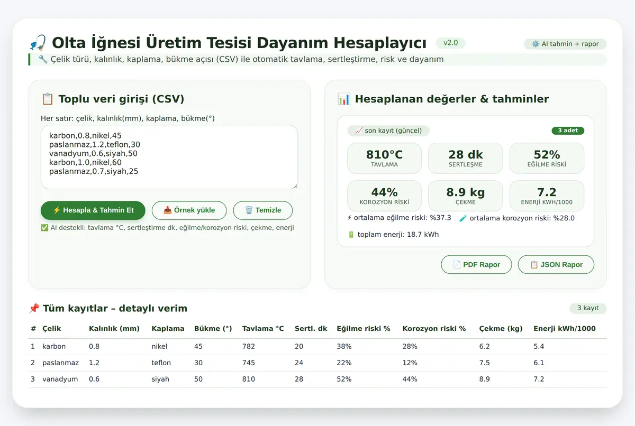Click the bar chart icon beside Hesaplanan değerler
This screenshot has width=635, height=426.
tap(343, 99)
